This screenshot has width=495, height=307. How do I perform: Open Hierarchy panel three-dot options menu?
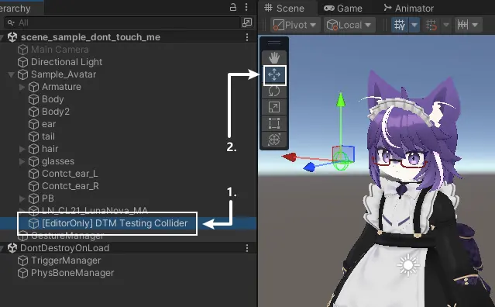[x=246, y=7]
